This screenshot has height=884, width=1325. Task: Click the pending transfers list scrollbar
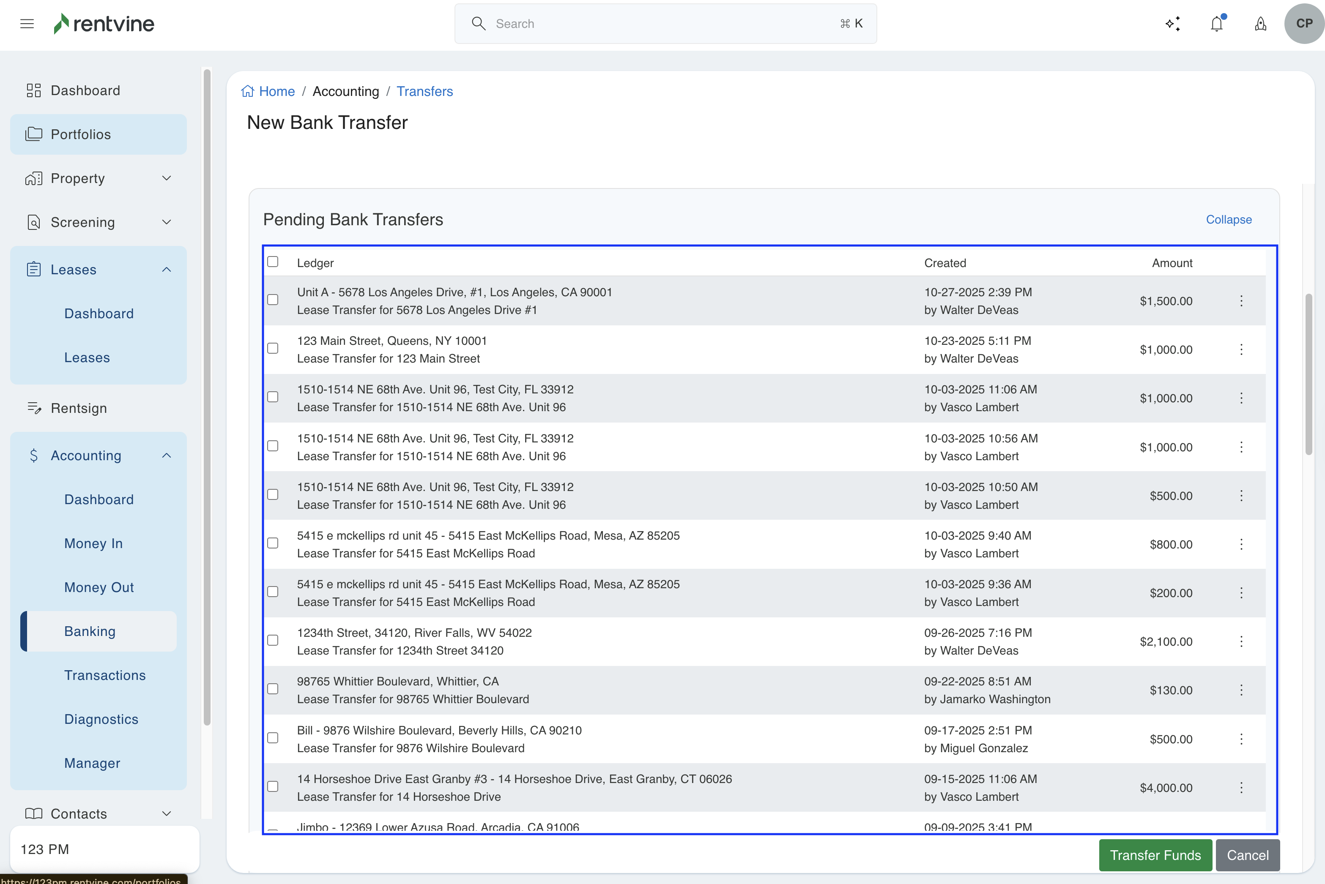point(1308,374)
